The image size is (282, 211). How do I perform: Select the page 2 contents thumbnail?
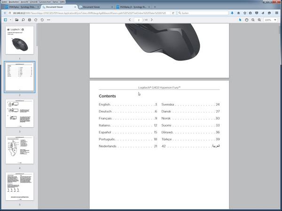click(x=20, y=77)
